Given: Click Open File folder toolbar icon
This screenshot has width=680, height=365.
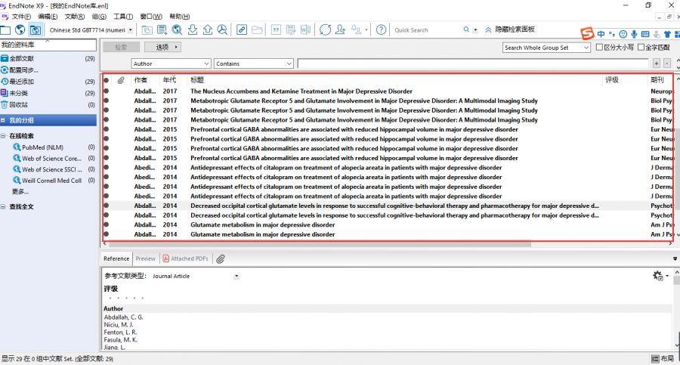Looking at the screenshot, I should (257, 30).
